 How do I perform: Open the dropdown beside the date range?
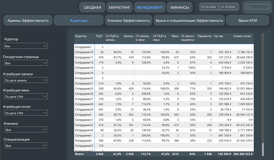tap(256, 7)
